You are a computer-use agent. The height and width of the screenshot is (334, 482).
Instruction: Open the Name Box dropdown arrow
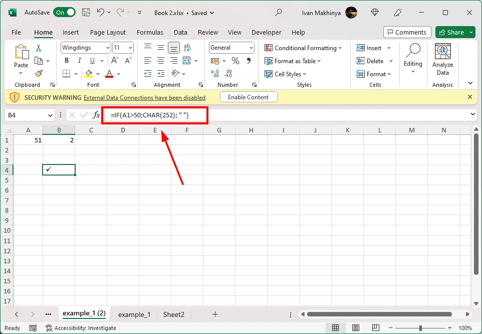coord(50,115)
